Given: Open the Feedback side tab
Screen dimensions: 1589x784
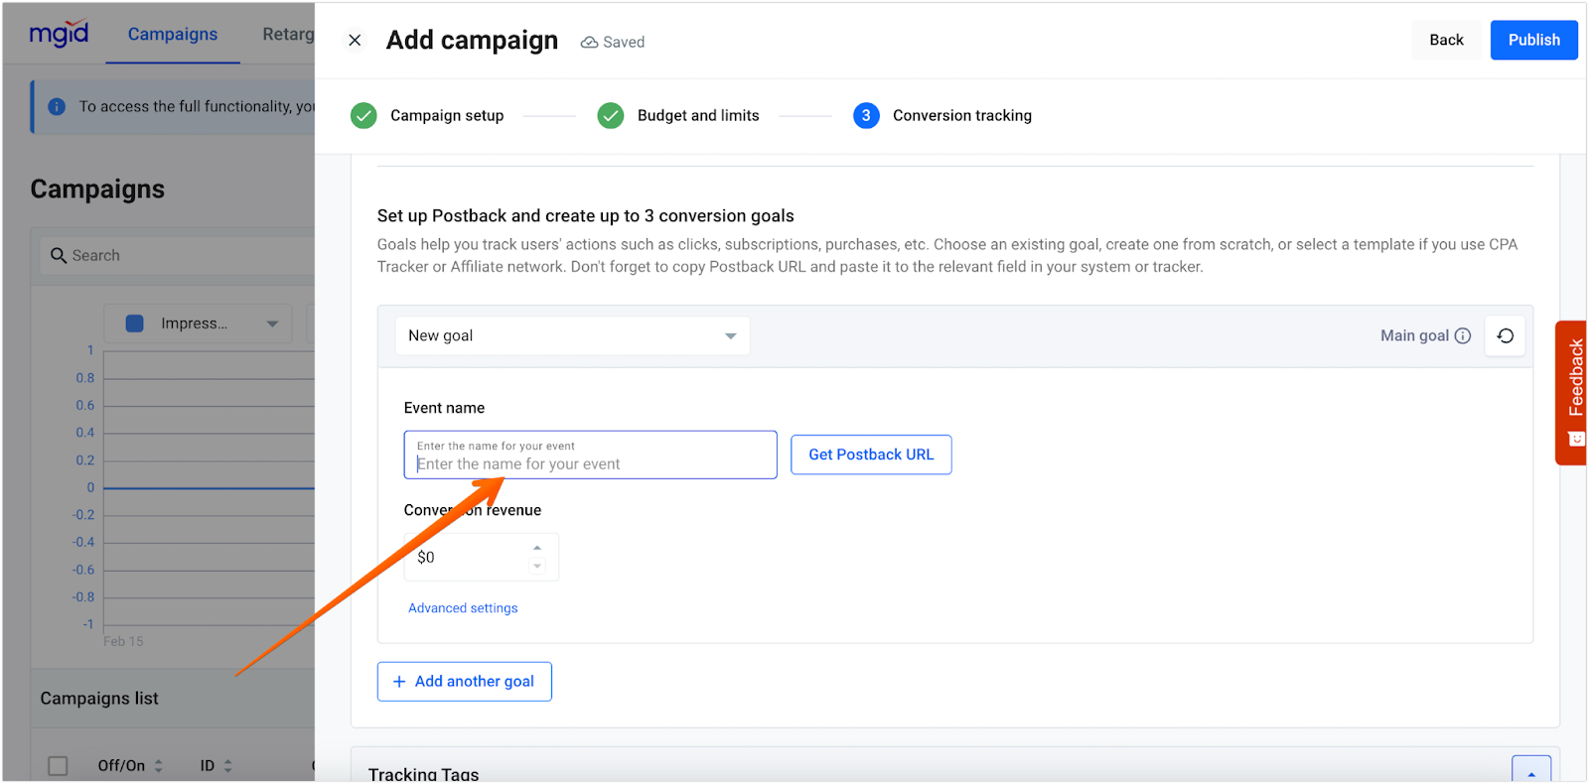Looking at the screenshot, I should (1574, 391).
